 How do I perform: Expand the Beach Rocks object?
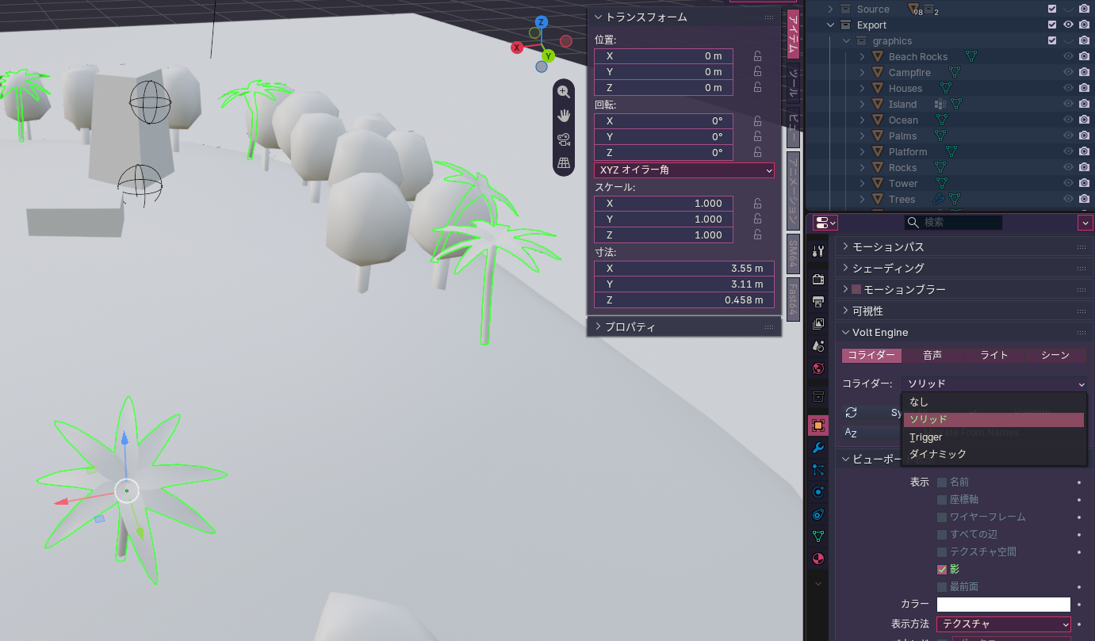862,56
